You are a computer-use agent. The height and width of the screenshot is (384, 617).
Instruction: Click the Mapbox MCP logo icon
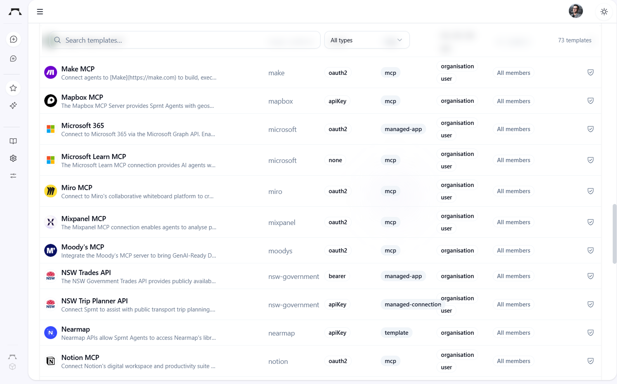pyautogui.click(x=50, y=101)
